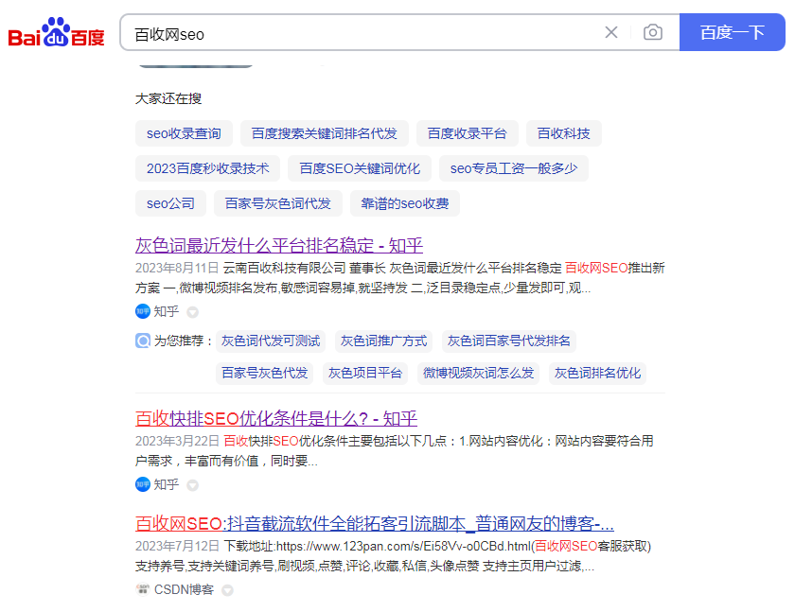The image size is (795, 612).
Task: Click the 2023年3月22日 date text
Action: pyautogui.click(x=177, y=442)
